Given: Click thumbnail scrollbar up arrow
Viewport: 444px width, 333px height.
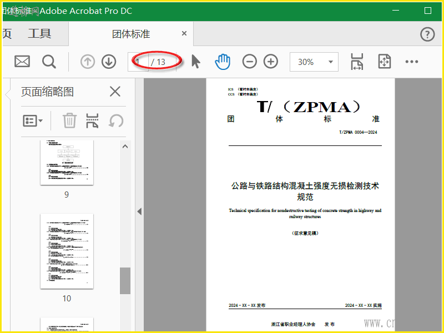Looking at the screenshot, I should (x=125, y=147).
